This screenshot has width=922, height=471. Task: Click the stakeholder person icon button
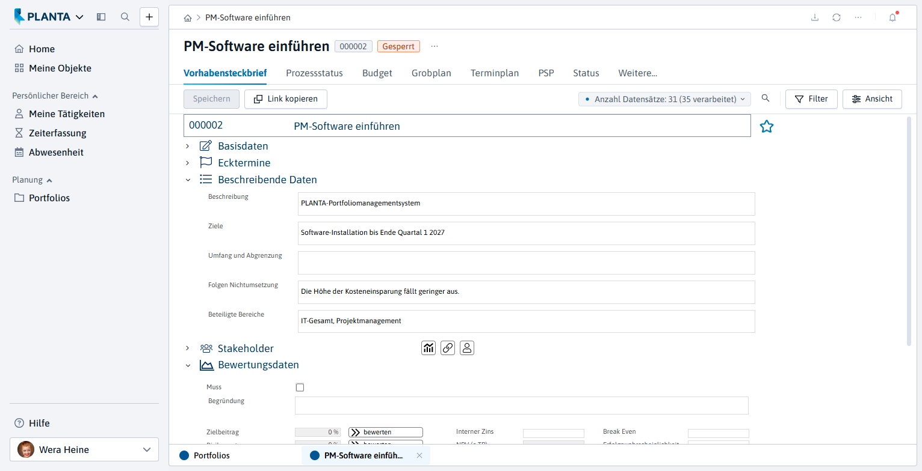467,348
